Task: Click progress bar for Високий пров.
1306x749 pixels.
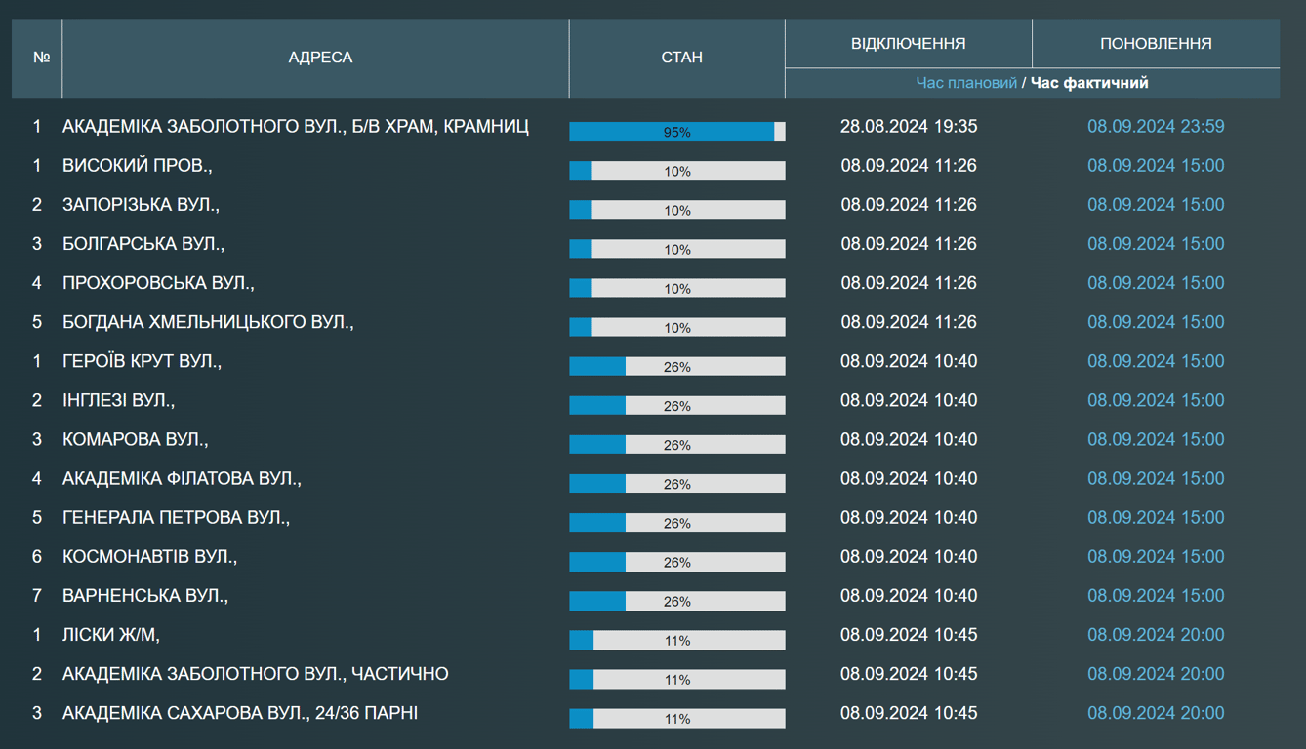Action: click(676, 172)
